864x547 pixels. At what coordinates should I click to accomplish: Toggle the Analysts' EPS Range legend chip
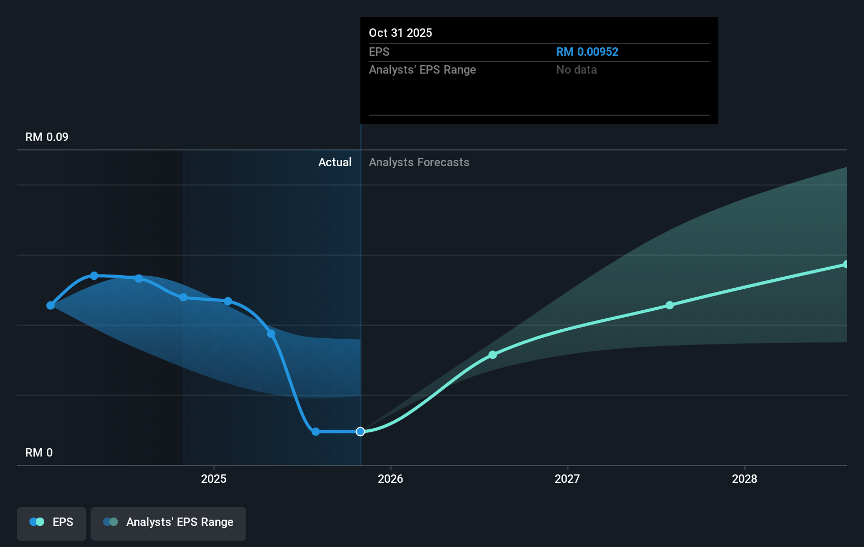click(168, 523)
